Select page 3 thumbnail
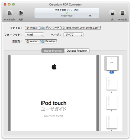The height and width of the screenshot is (140, 131). pos(111,103)
